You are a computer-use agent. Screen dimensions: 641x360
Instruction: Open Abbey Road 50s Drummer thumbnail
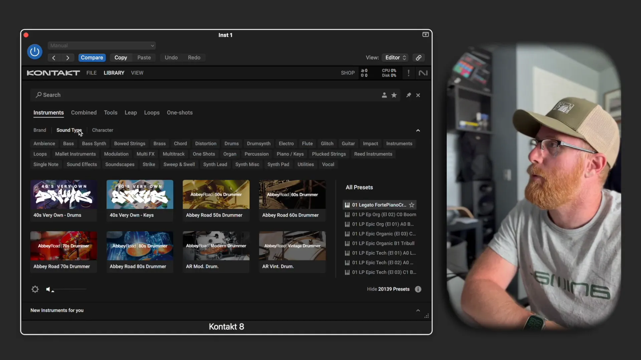point(216,195)
